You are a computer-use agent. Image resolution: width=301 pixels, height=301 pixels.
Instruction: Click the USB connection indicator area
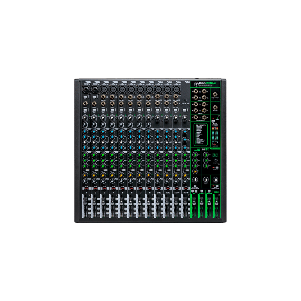pos(213,118)
